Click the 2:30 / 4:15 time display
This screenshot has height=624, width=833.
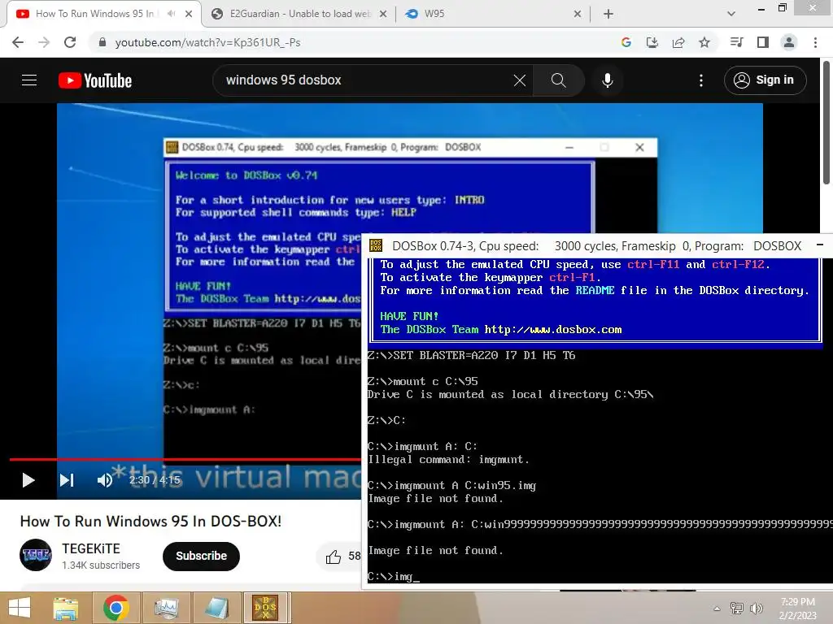(x=155, y=480)
